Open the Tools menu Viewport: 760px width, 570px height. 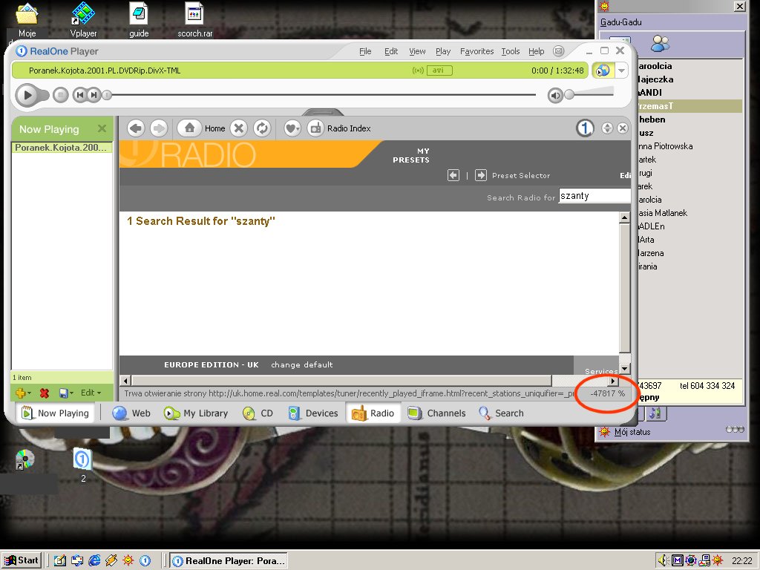tap(511, 51)
